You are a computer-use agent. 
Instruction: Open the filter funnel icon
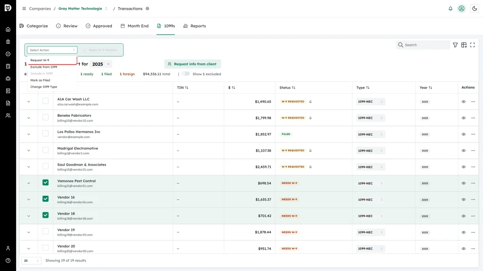(x=455, y=45)
